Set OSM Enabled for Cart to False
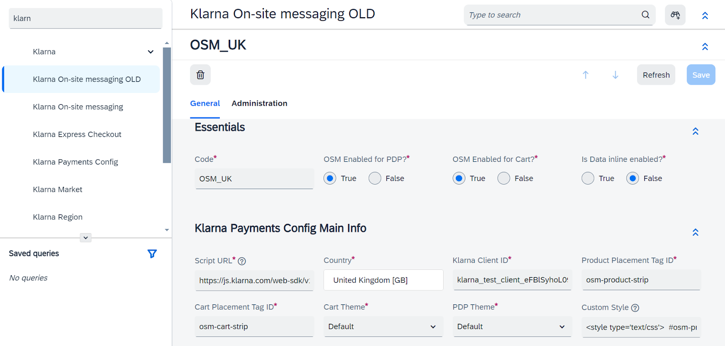 coord(504,179)
